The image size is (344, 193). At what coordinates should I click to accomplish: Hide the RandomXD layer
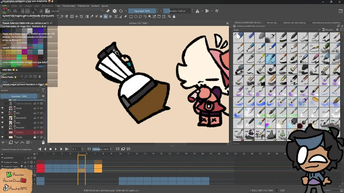click(2, 118)
